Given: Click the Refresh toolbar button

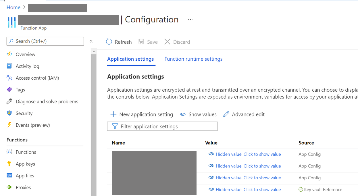Looking at the screenshot, I should 119,42.
